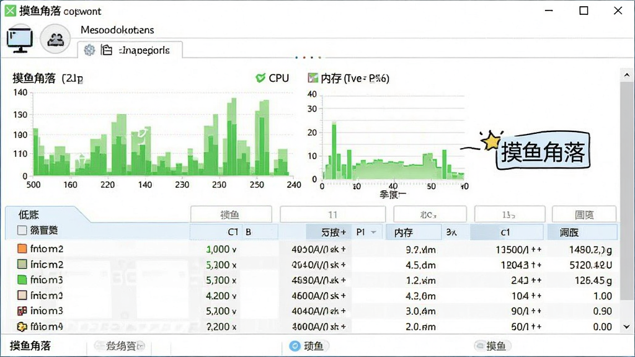
Task: Click the 0.90 value in the iniom3 row
Action: coord(603,311)
